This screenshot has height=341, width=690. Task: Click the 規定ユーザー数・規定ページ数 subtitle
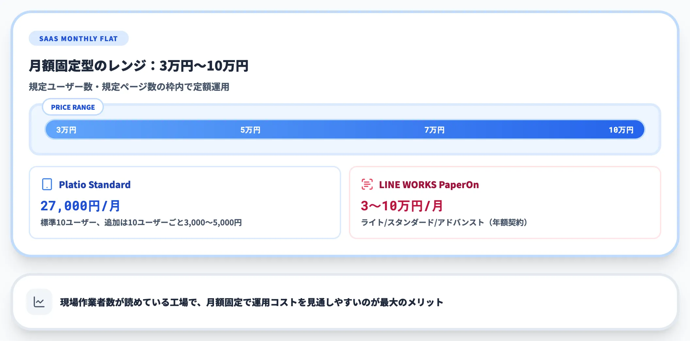pos(129,87)
